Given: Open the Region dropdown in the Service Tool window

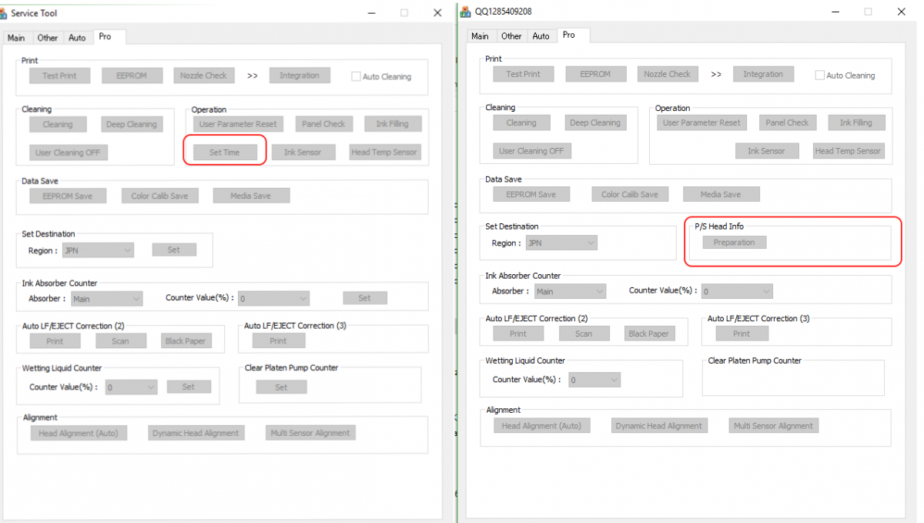Looking at the screenshot, I should coord(99,250).
